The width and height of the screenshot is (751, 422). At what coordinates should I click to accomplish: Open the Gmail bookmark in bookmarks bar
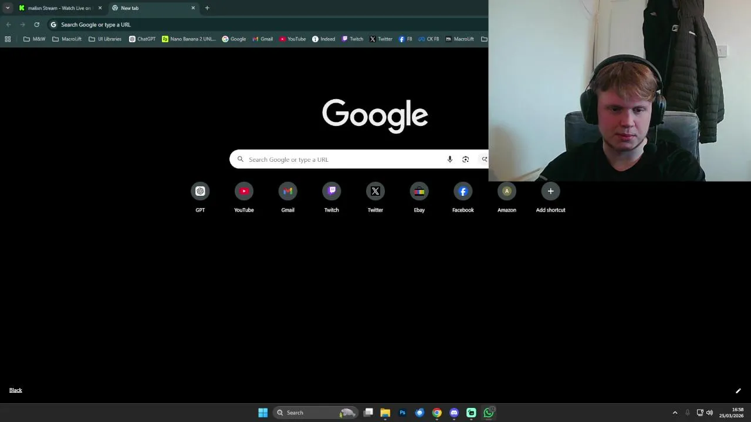click(262, 39)
